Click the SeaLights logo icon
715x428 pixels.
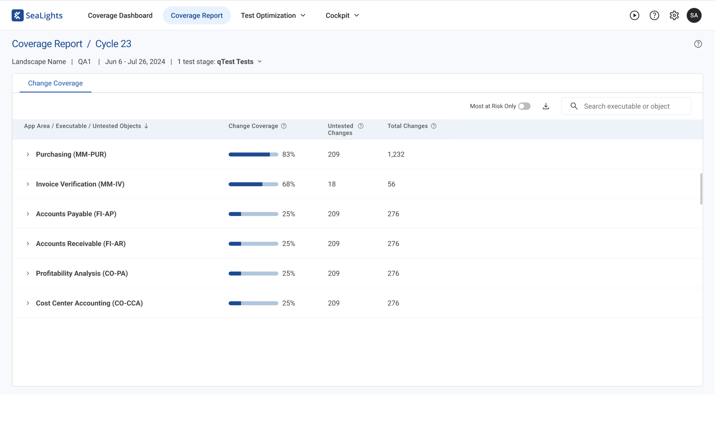point(17,15)
